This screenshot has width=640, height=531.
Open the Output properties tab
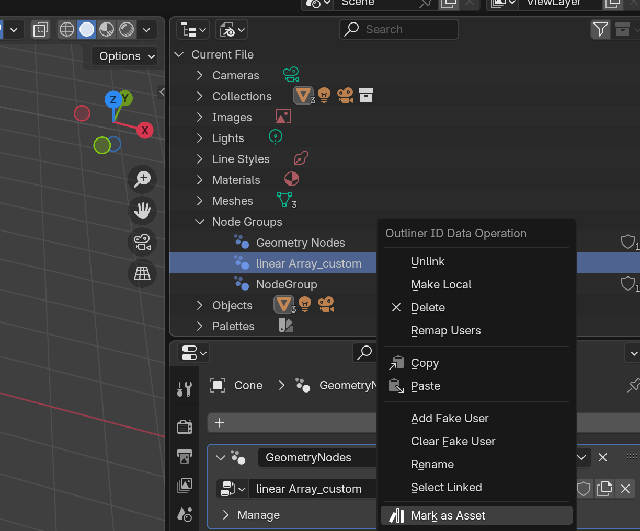pyautogui.click(x=185, y=456)
